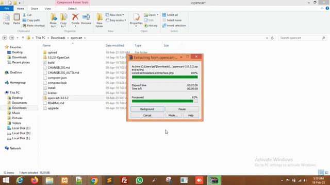The image size is (330, 185).
Task: Switch to details view layout icon
Action: point(321,173)
